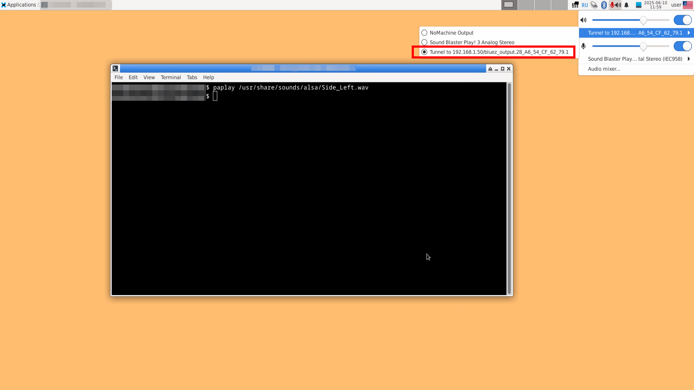
Task: Click the date and time clock
Action: pos(655,5)
